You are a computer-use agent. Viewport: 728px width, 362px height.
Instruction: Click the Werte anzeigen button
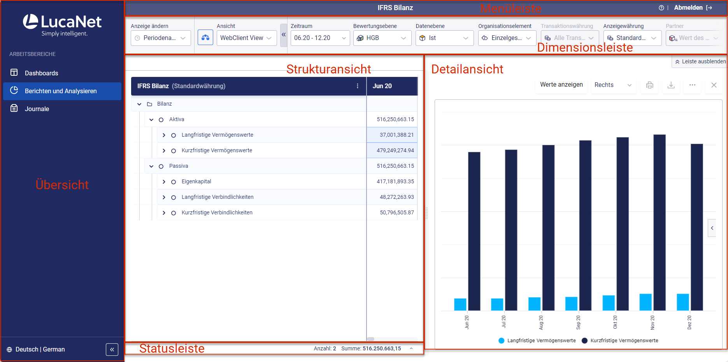click(561, 85)
